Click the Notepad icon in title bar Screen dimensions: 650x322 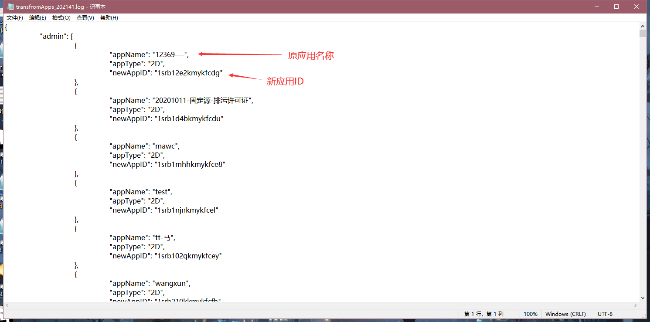pyautogui.click(x=10, y=7)
